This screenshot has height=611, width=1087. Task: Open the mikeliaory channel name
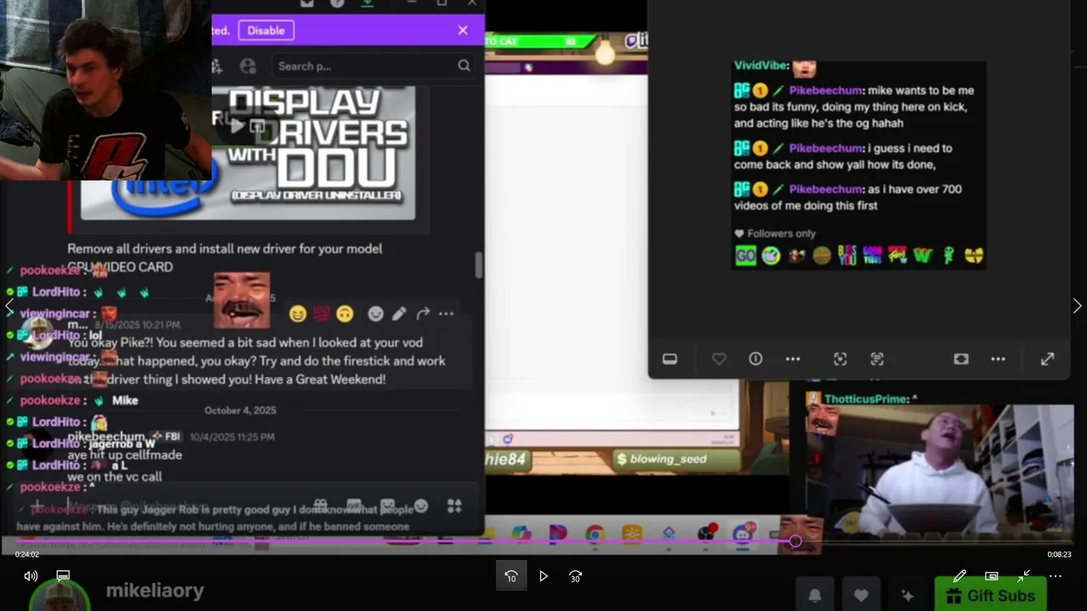point(155,591)
